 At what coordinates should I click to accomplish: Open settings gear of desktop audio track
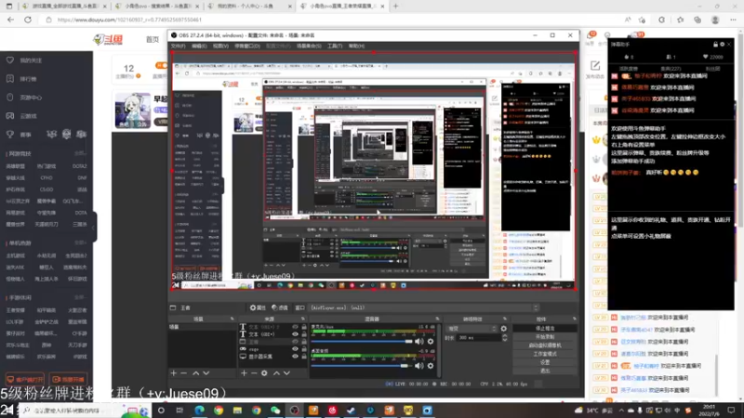pyautogui.click(x=431, y=365)
